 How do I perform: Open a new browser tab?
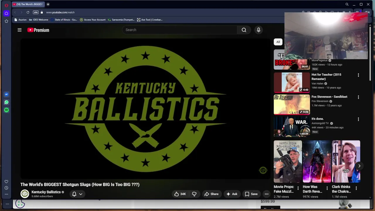48,4
